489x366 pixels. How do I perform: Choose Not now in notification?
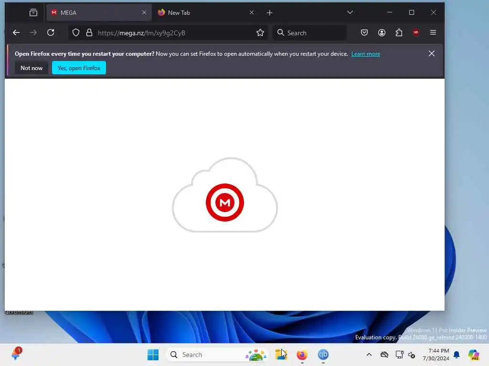coord(32,68)
